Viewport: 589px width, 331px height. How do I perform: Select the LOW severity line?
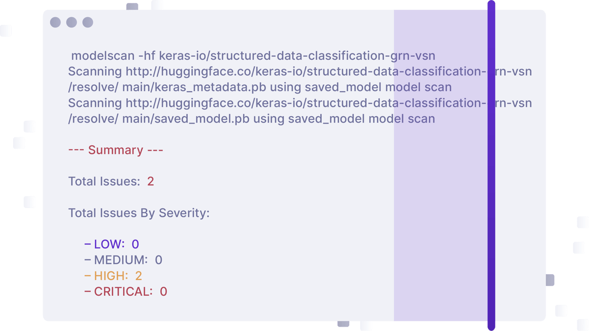(112, 244)
